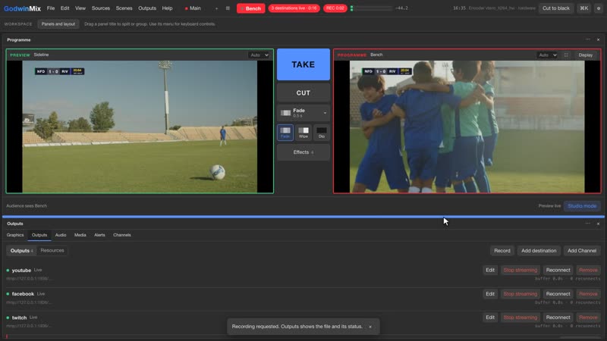Image resolution: width=607 pixels, height=341 pixels.
Task: Click the CUT button
Action: point(303,92)
